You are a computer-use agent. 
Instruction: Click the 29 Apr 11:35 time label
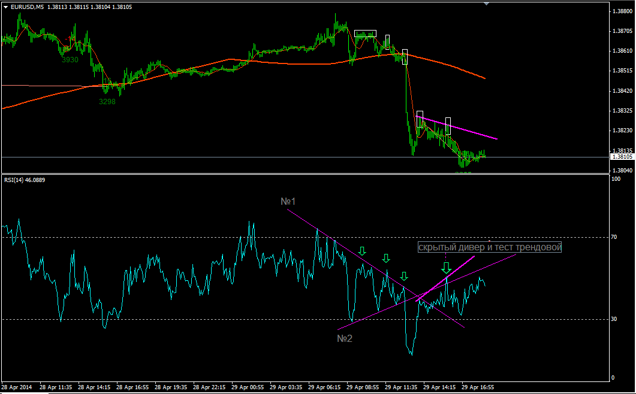pyautogui.click(x=401, y=387)
